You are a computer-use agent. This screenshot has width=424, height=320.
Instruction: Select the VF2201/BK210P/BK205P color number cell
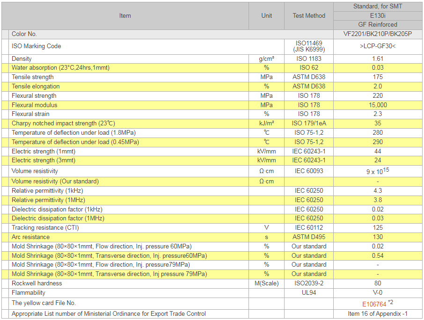click(378, 34)
